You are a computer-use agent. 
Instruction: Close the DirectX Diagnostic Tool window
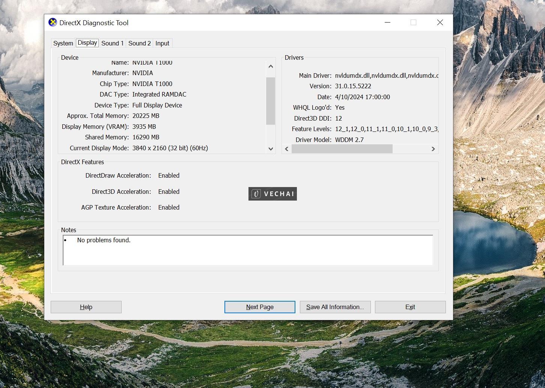pos(440,23)
